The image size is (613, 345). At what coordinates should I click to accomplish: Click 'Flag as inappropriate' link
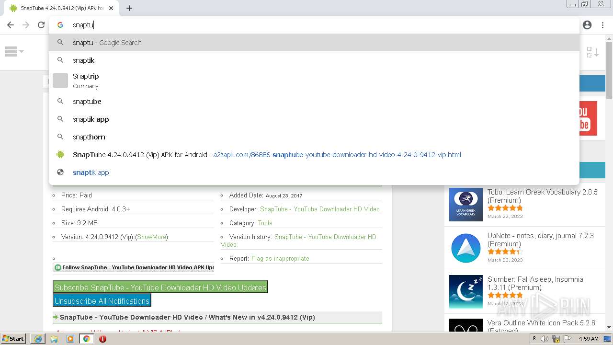pyautogui.click(x=280, y=258)
